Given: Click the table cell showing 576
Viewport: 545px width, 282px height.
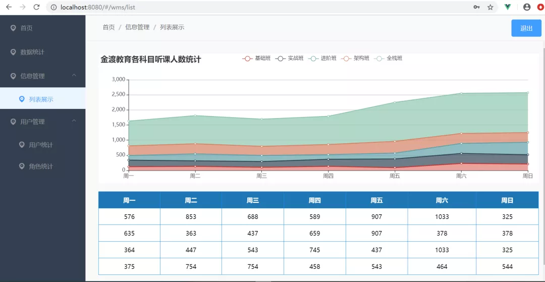Looking at the screenshot, I should coord(129,217).
